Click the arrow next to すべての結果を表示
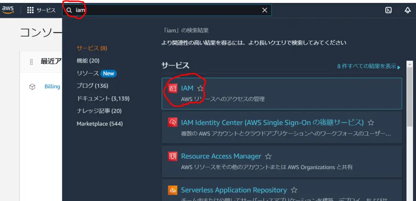416x201 pixels. (x=399, y=67)
